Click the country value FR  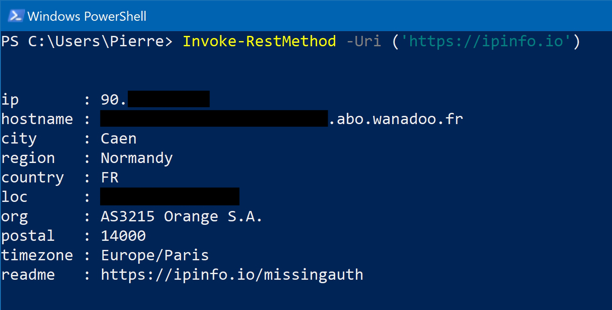tap(110, 178)
